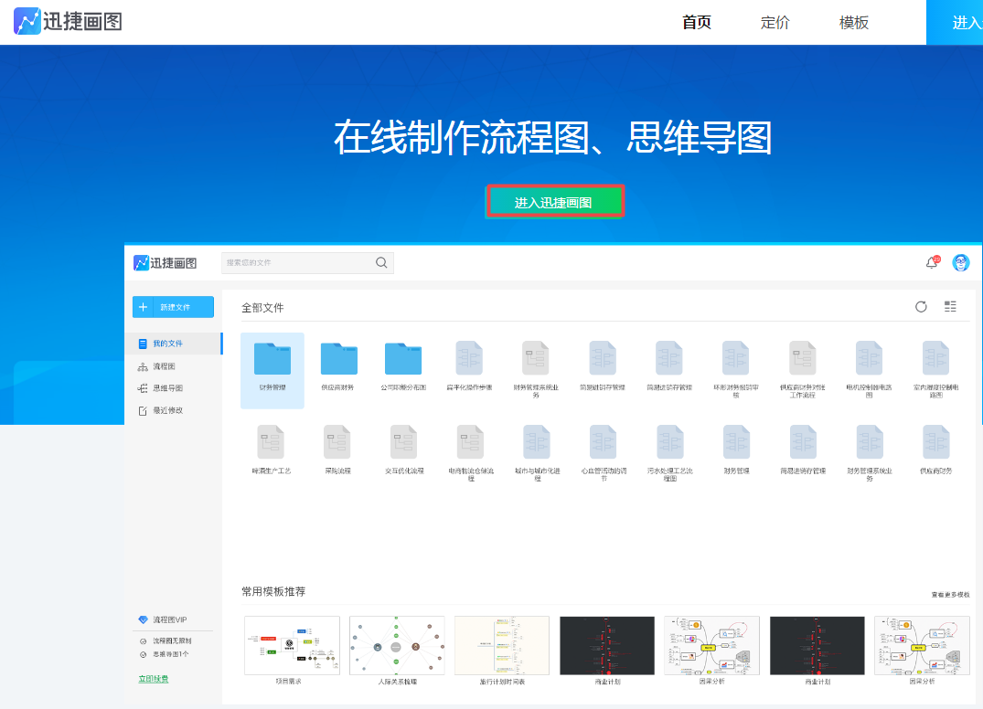Open the 室内湿度控制电路图 file icon
This screenshot has height=709, width=983.
click(x=936, y=358)
